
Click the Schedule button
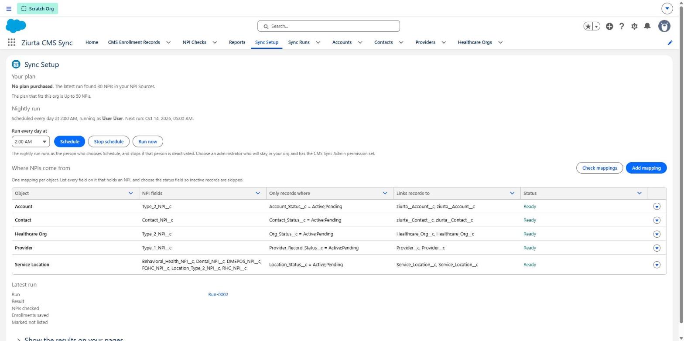tap(69, 142)
